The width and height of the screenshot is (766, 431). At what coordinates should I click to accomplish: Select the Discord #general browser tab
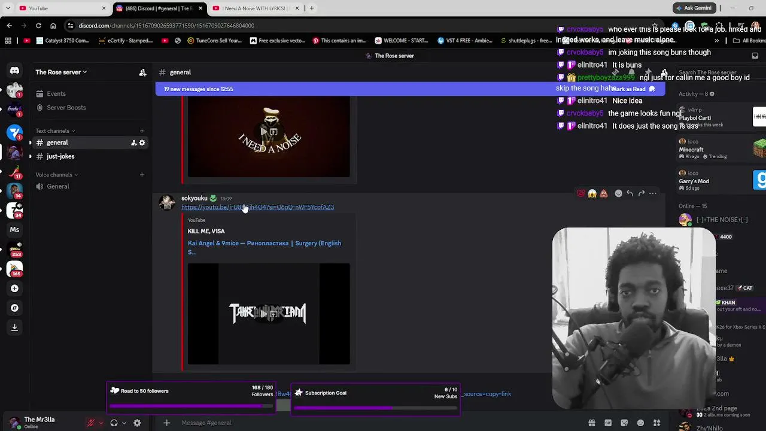pyautogui.click(x=159, y=8)
